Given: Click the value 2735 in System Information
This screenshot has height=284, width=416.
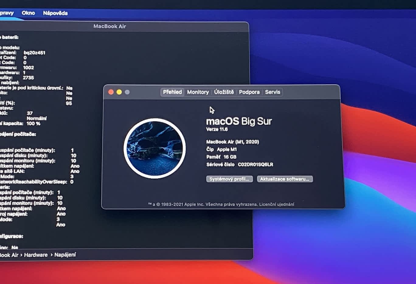Looking at the screenshot, I should [x=28, y=78].
